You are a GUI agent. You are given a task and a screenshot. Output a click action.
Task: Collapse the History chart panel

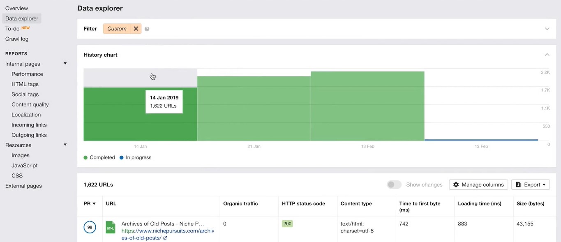coord(547,55)
